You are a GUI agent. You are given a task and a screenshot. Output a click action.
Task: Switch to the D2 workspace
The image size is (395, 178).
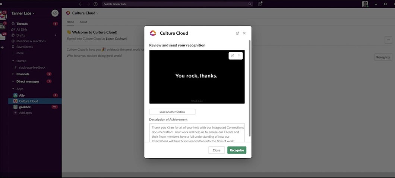[3, 26]
